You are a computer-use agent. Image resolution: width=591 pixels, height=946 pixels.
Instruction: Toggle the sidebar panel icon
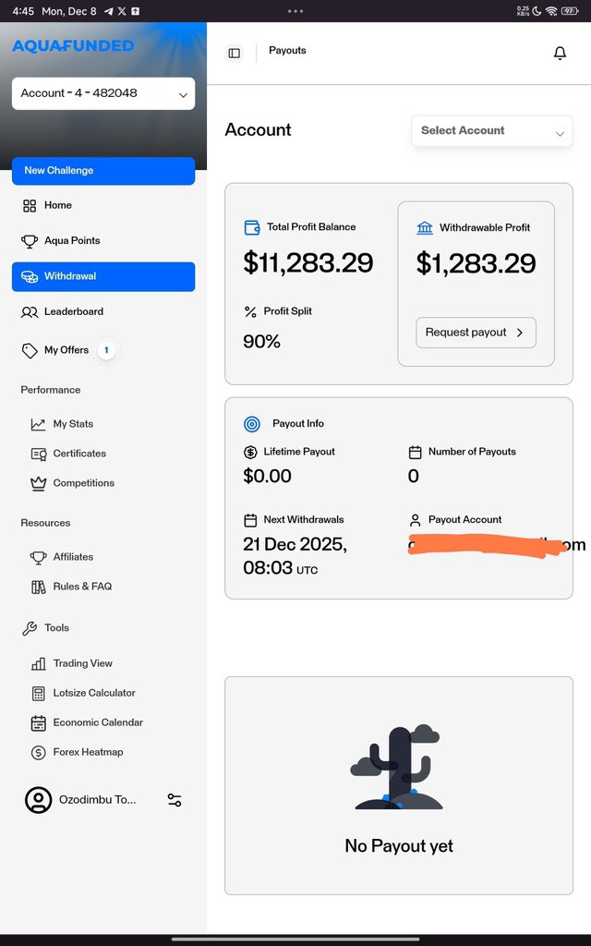234,53
